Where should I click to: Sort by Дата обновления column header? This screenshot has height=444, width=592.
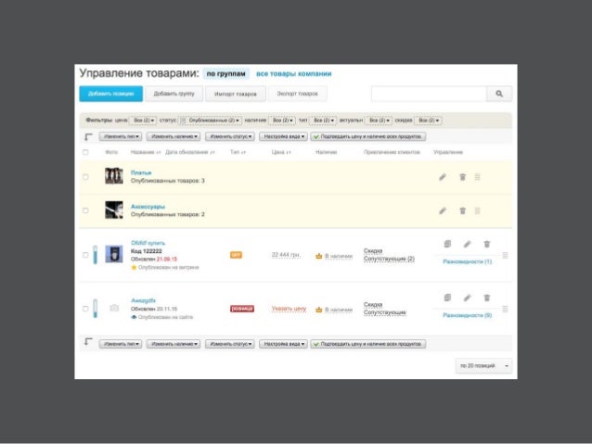(190, 152)
